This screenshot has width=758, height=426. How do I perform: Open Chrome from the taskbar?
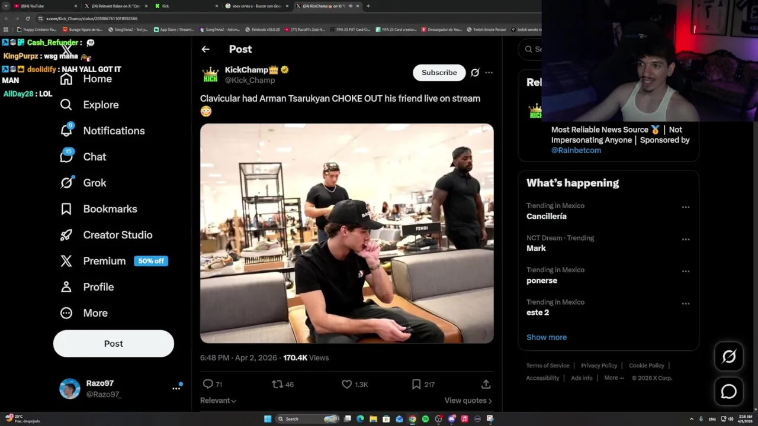pyautogui.click(x=412, y=419)
